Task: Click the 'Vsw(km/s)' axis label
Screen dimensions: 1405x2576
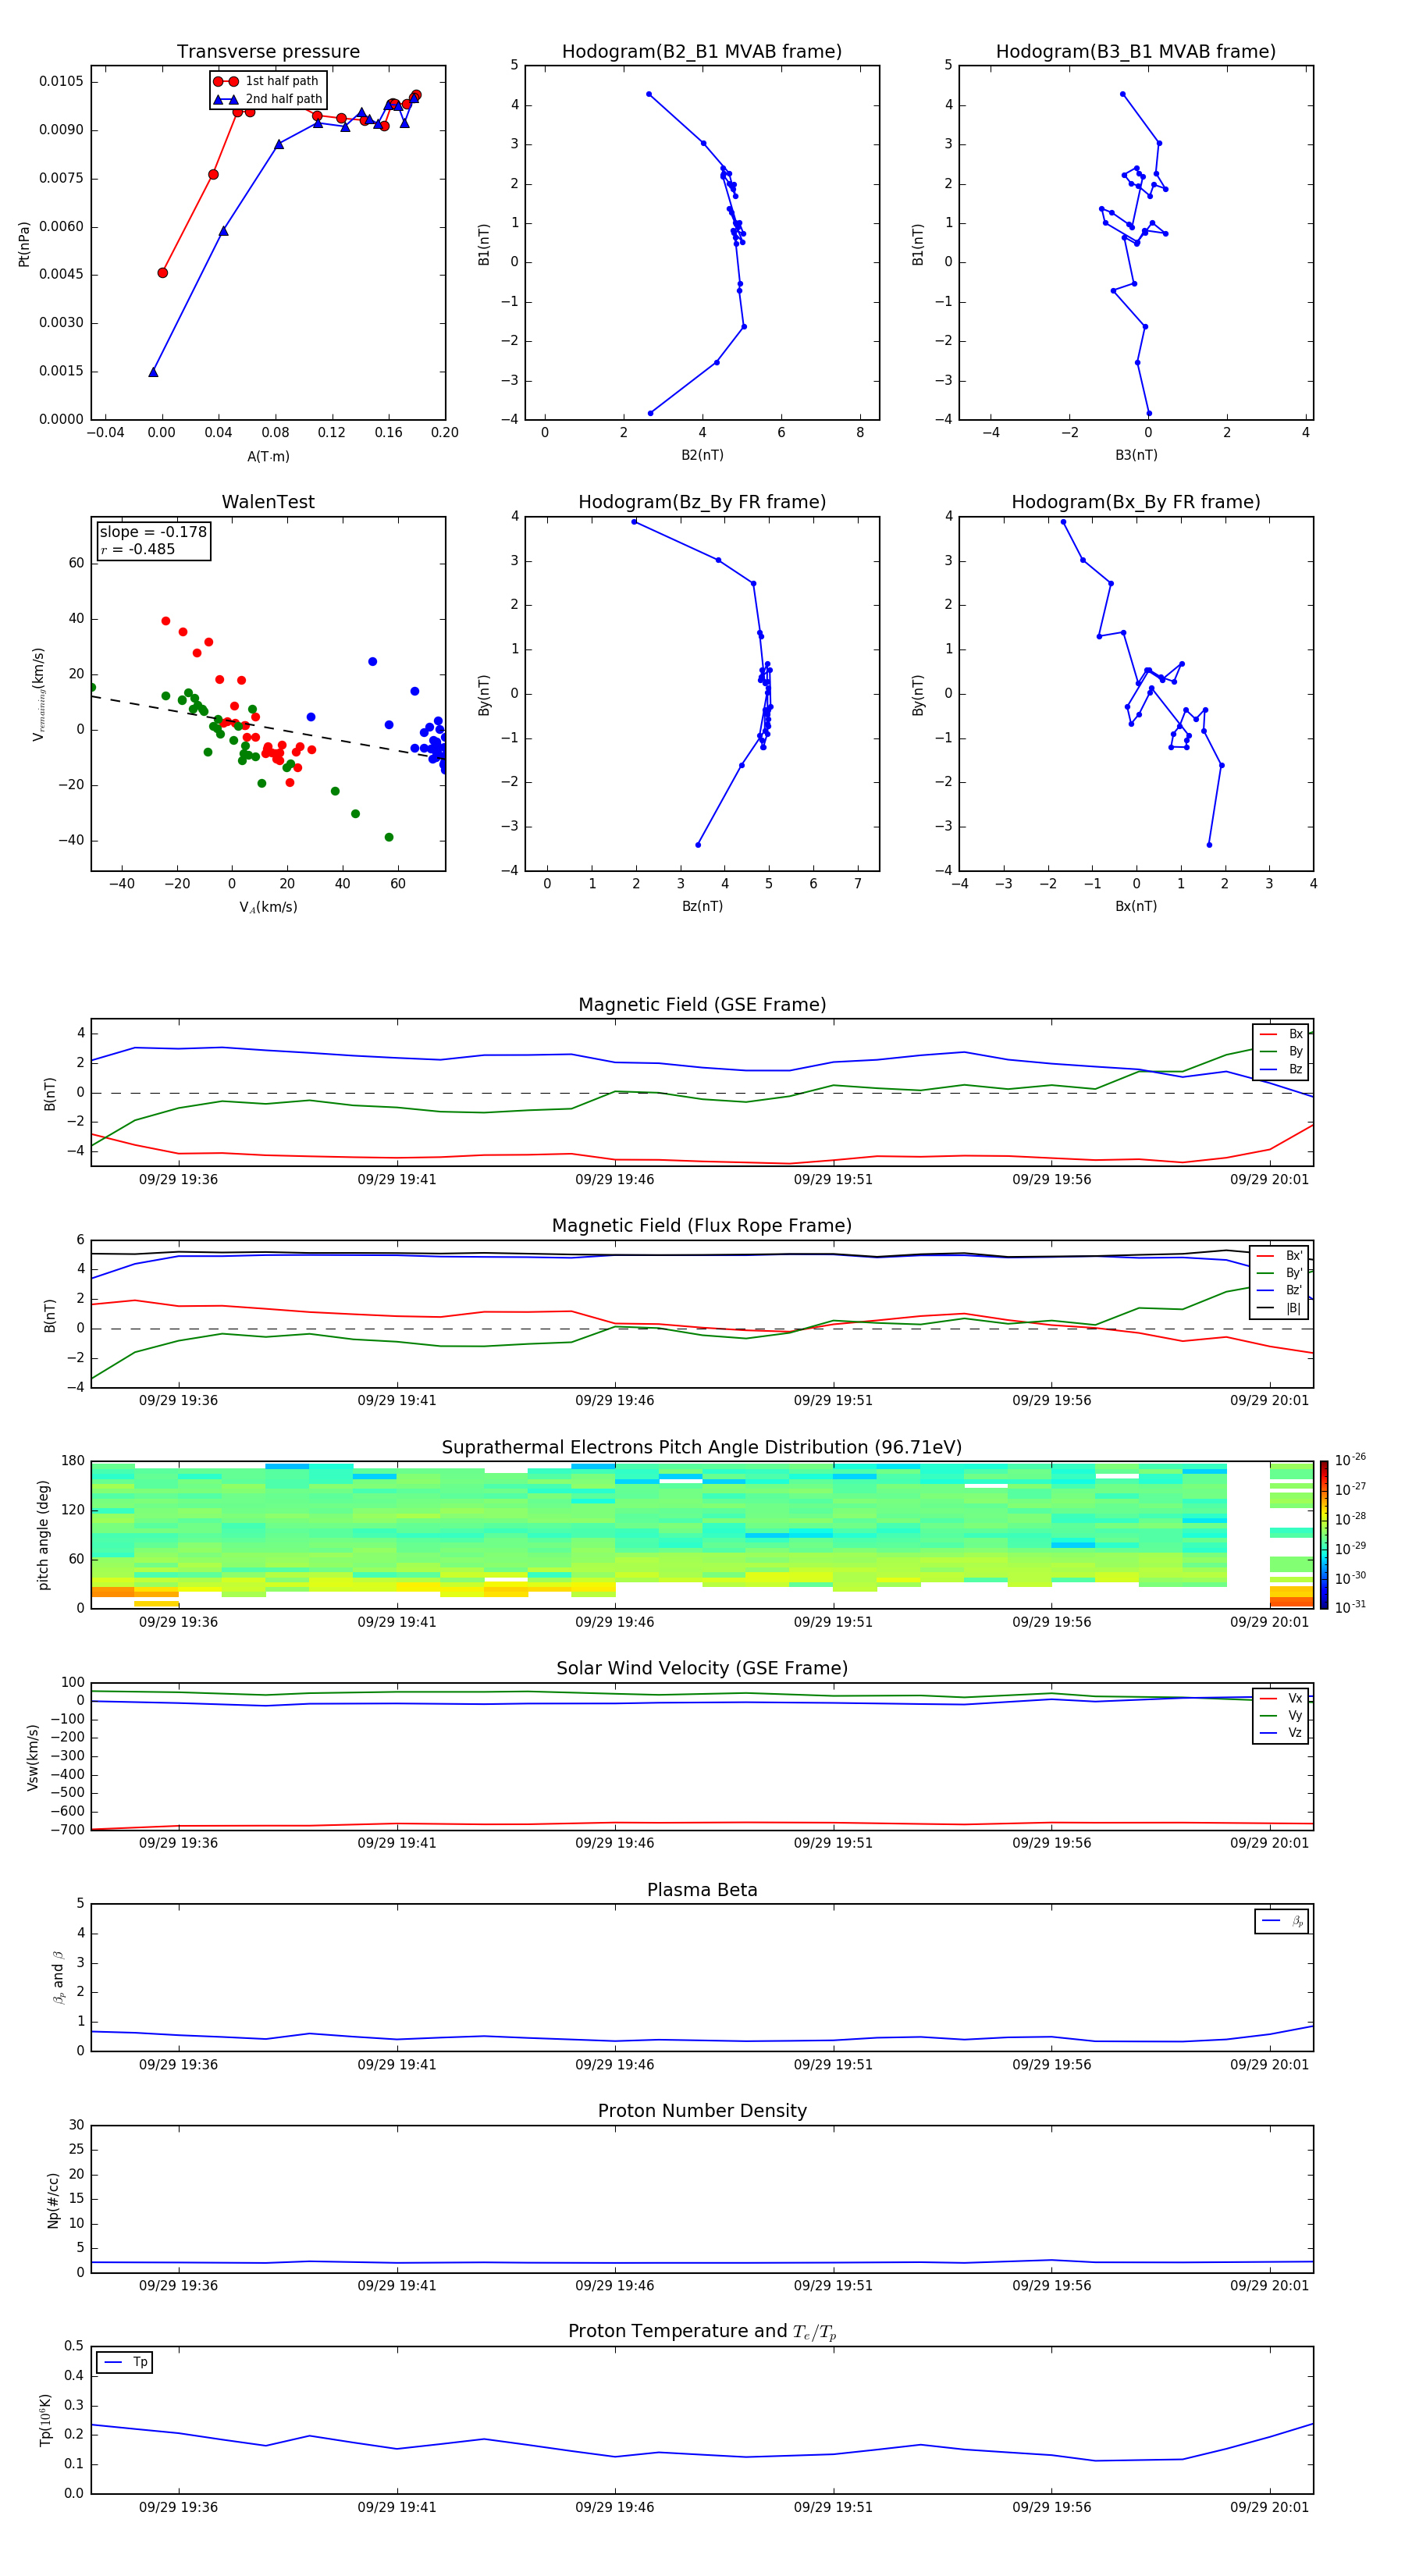Action: pos(32,1757)
